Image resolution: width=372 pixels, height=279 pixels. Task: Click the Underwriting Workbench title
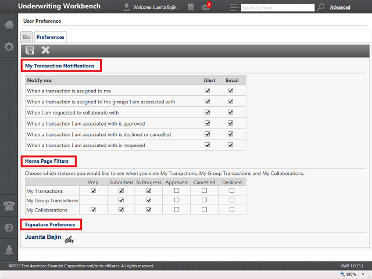(59, 6)
